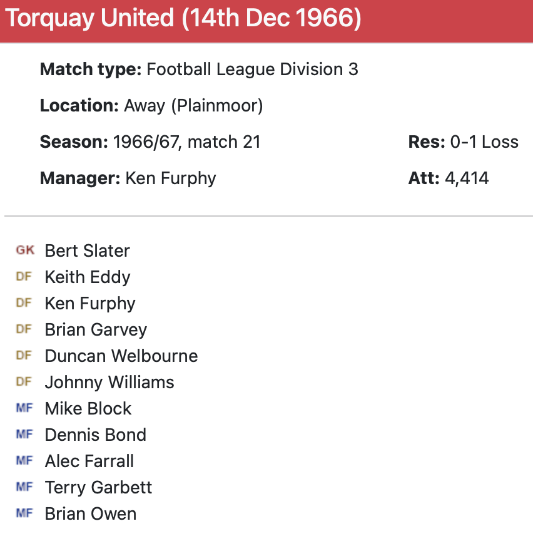
Task: Select player Keith Eddy
Action: click(88, 277)
